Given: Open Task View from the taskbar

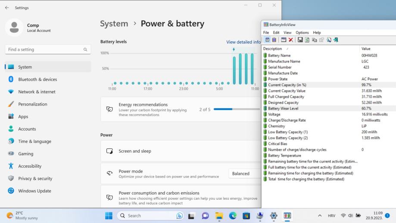Looking at the screenshot, I should (191, 216).
